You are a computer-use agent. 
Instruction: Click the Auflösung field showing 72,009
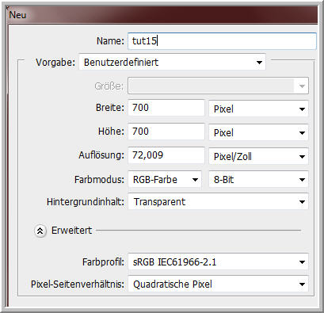pyautogui.click(x=166, y=155)
